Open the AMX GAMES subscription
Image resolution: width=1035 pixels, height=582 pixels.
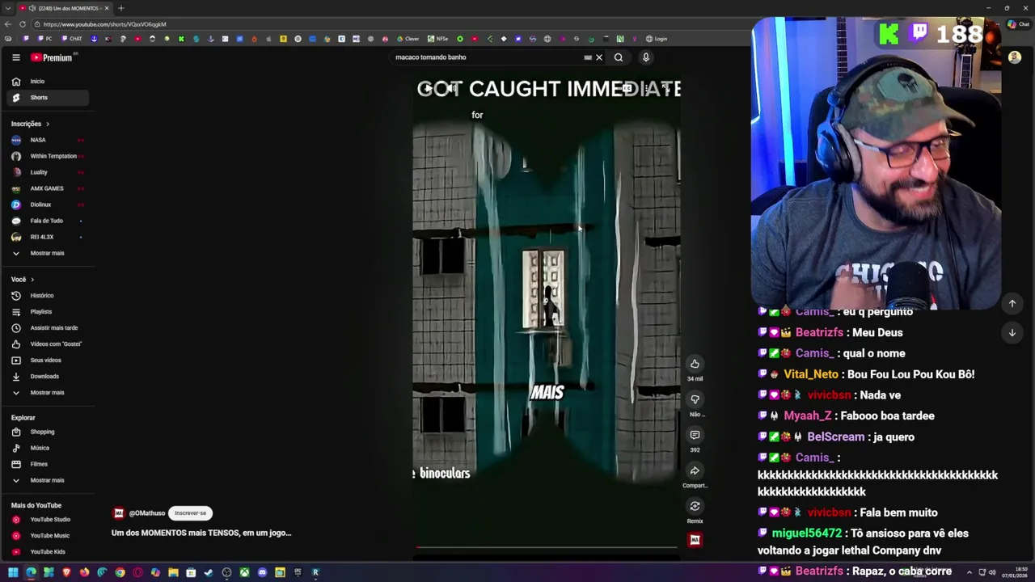coord(47,188)
